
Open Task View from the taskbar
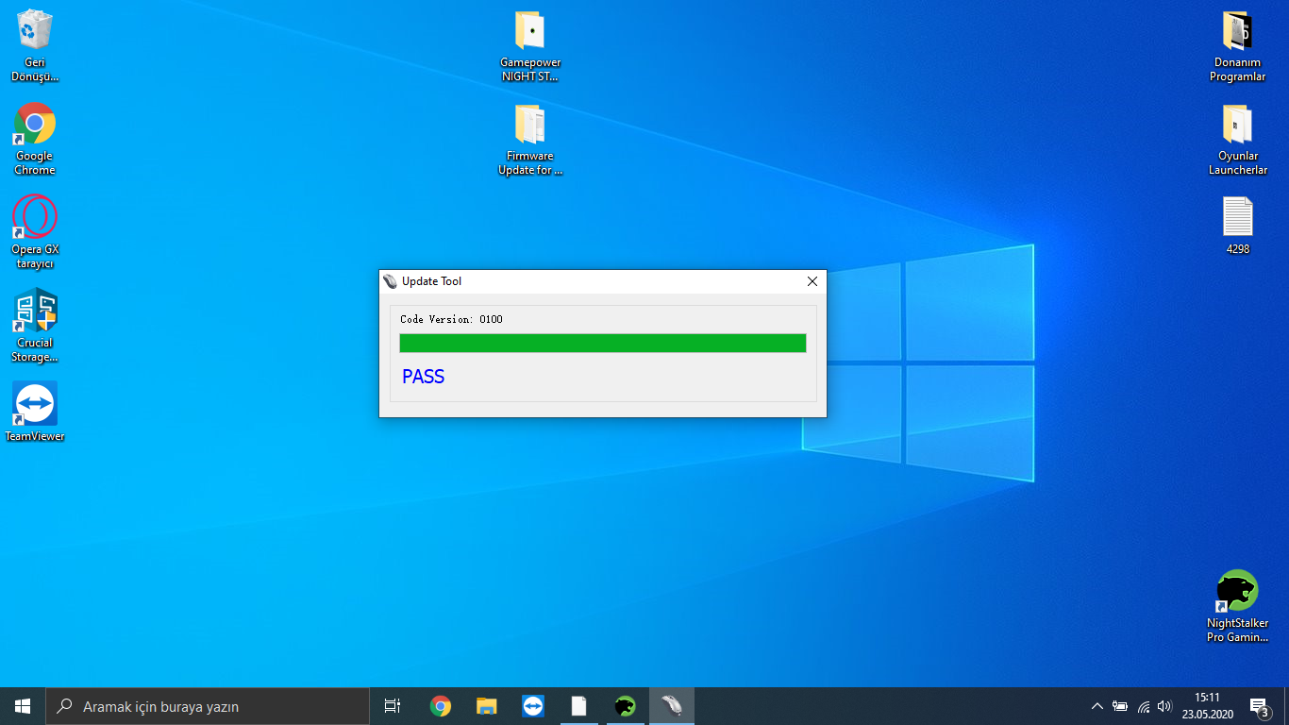(393, 706)
